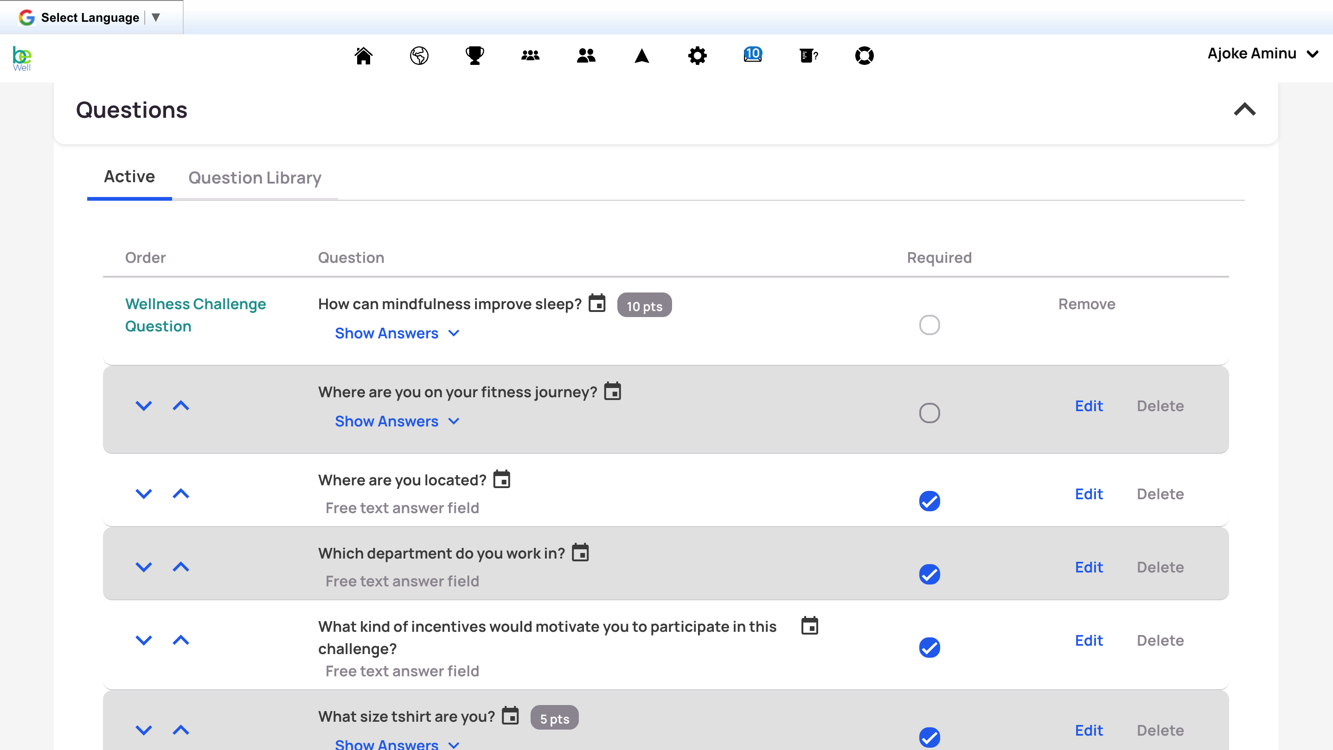1333x750 pixels.
Task: Click 'How can mindfulness improve sleep?' text
Action: pos(450,304)
